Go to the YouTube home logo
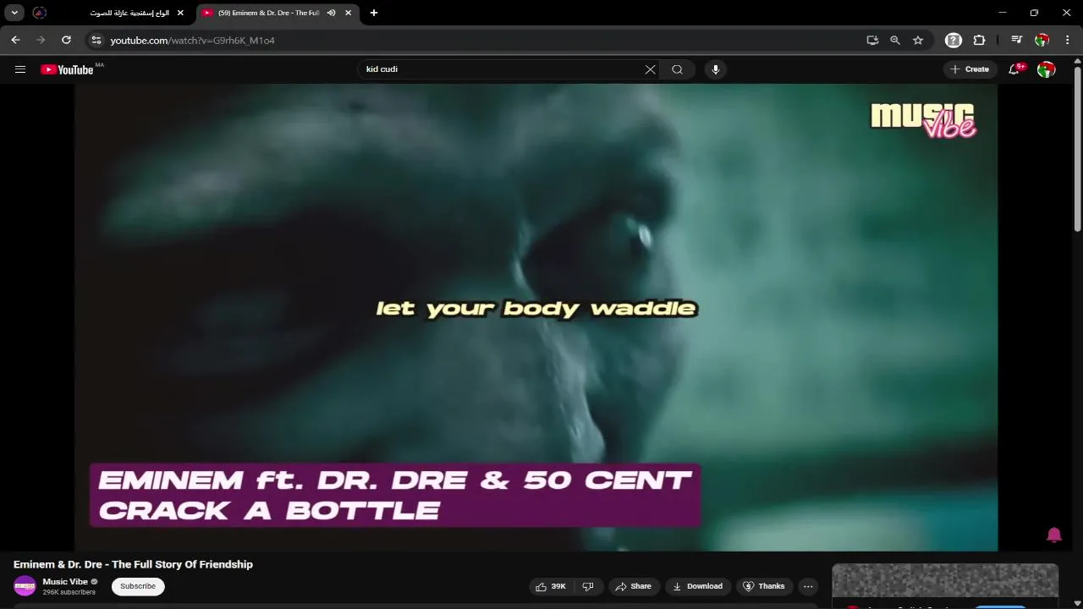The image size is (1083, 609). click(67, 69)
